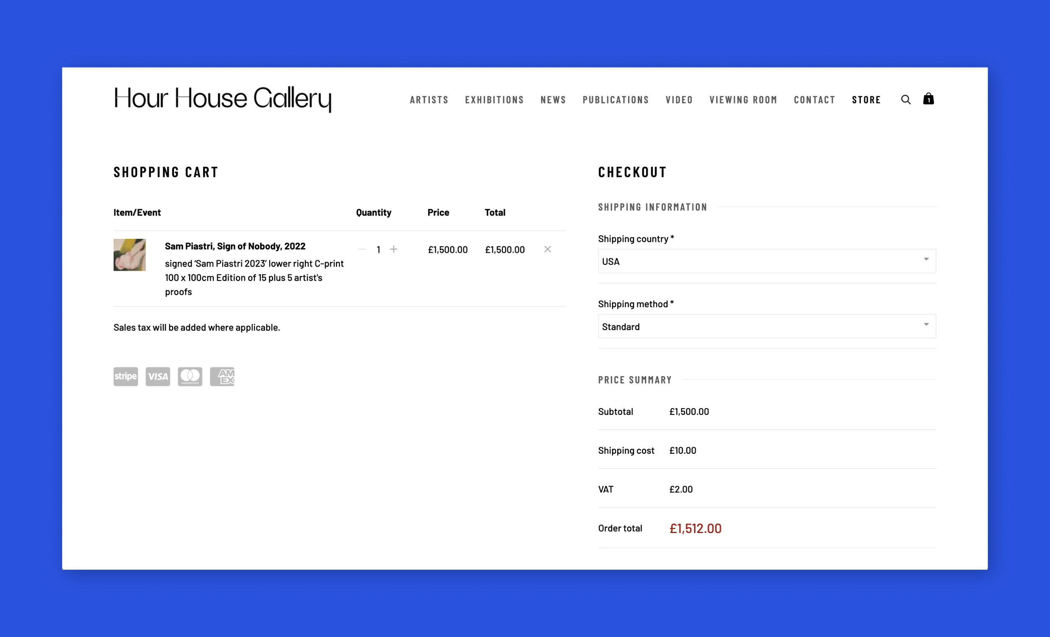
Task: Open the shopping bag cart icon
Action: click(929, 99)
